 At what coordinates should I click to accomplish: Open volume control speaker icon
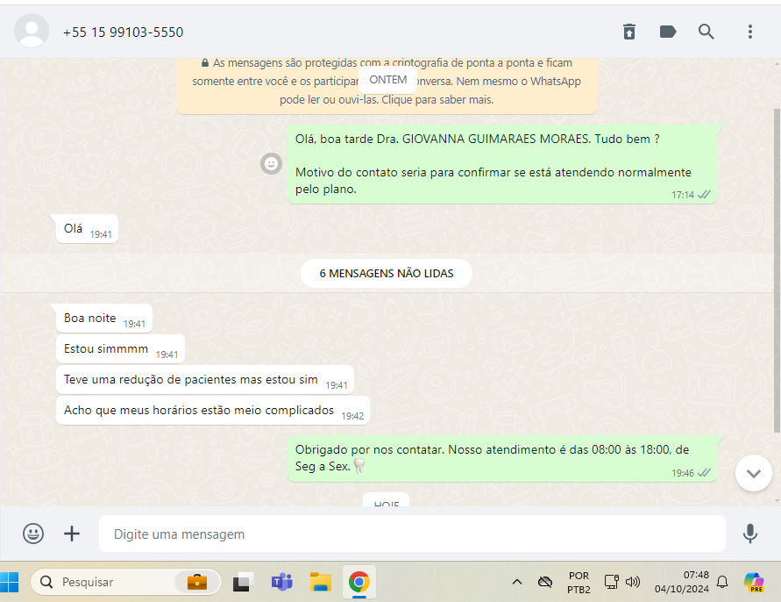633,582
